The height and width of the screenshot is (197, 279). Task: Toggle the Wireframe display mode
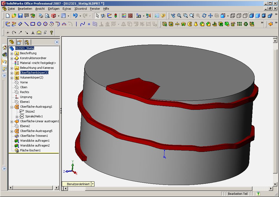[232, 16]
